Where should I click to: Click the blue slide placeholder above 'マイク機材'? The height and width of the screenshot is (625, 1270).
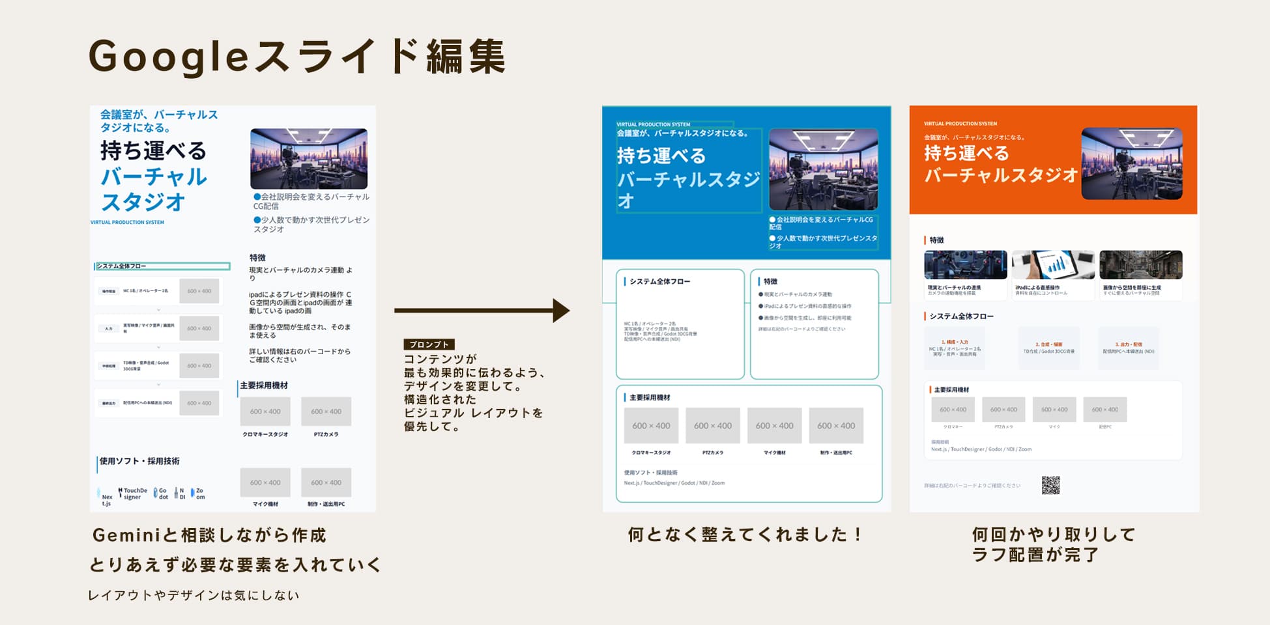775,426
